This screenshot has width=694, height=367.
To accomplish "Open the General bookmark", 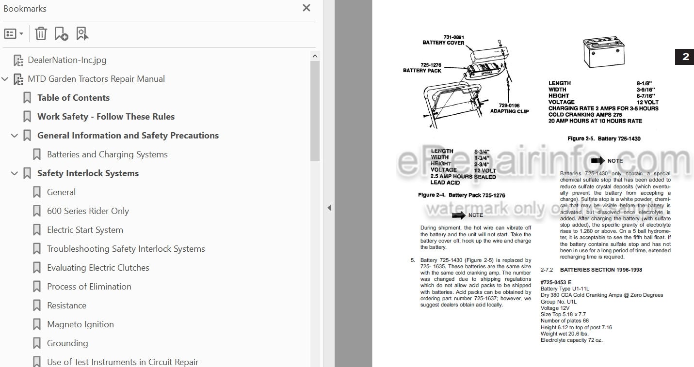I will [61, 192].
